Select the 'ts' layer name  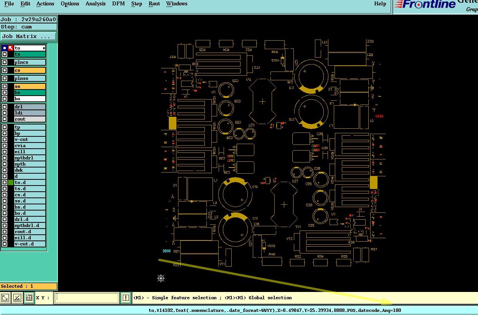[x=30, y=54]
